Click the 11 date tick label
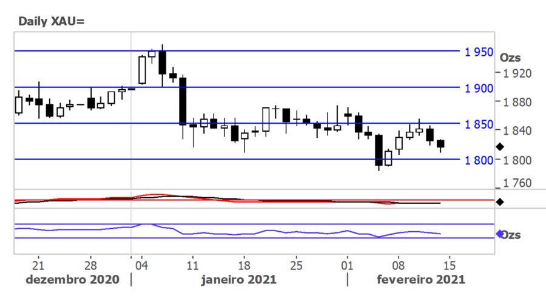The width and height of the screenshot is (546, 307). [x=192, y=266]
